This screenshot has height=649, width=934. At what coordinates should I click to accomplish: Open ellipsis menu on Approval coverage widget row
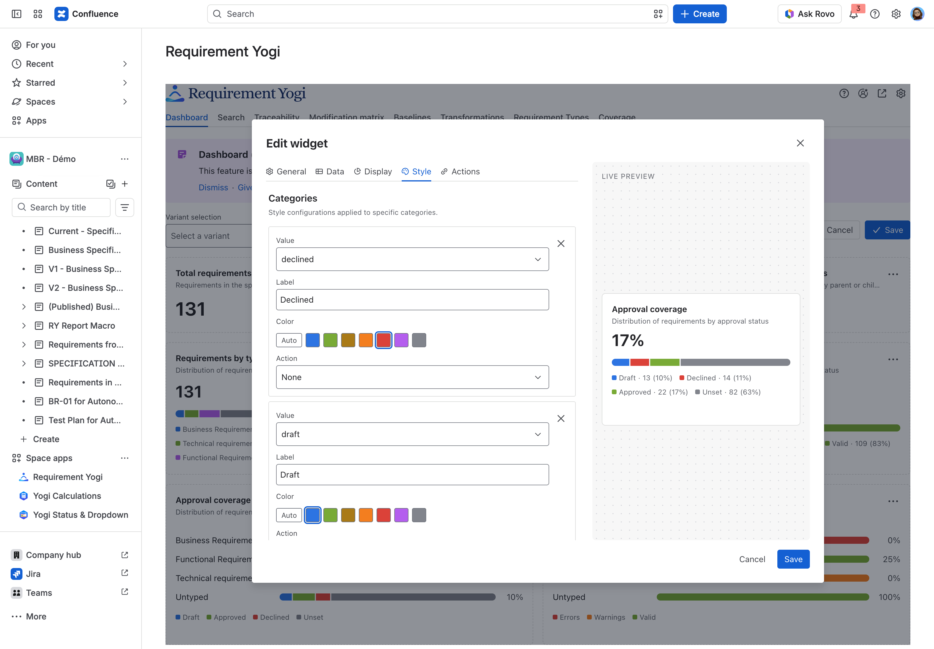pos(893,501)
